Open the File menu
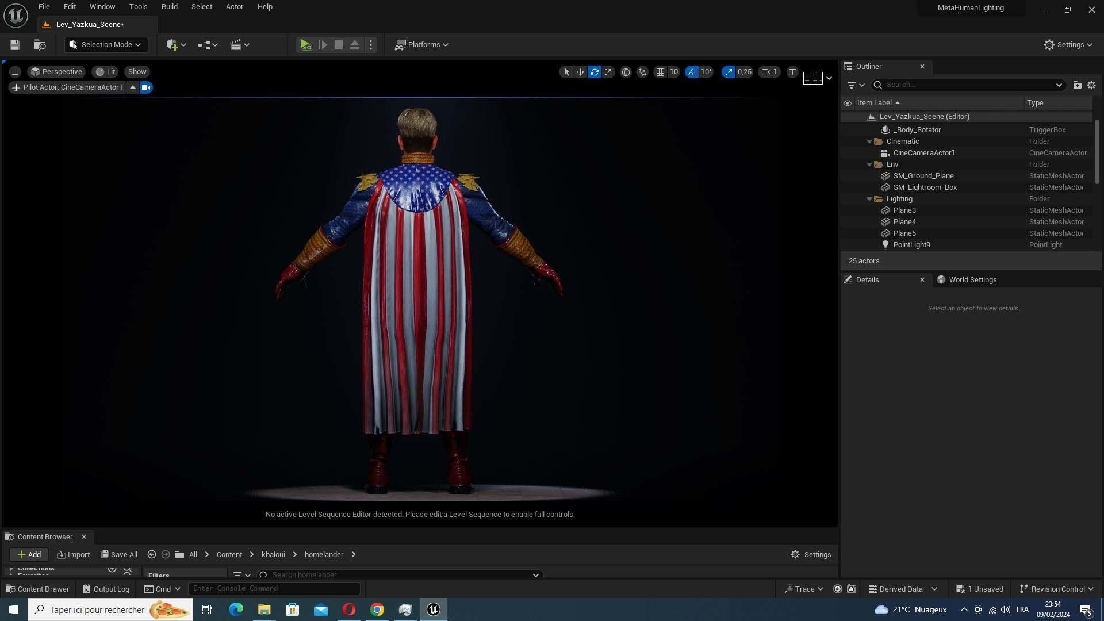The width and height of the screenshot is (1104, 621). [44, 7]
